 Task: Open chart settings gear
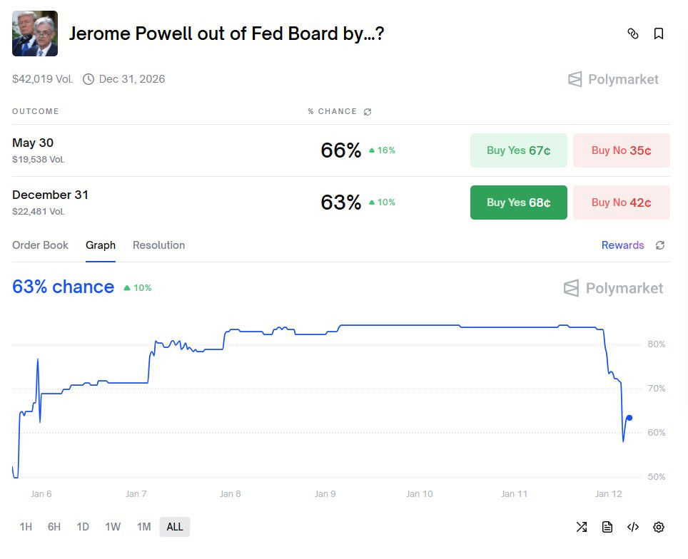pyautogui.click(x=659, y=527)
